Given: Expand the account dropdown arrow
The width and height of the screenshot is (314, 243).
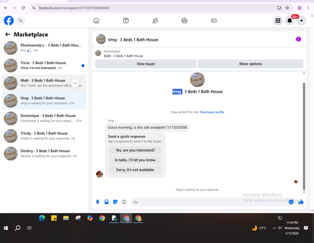Looking at the screenshot, I should tap(301, 21).
